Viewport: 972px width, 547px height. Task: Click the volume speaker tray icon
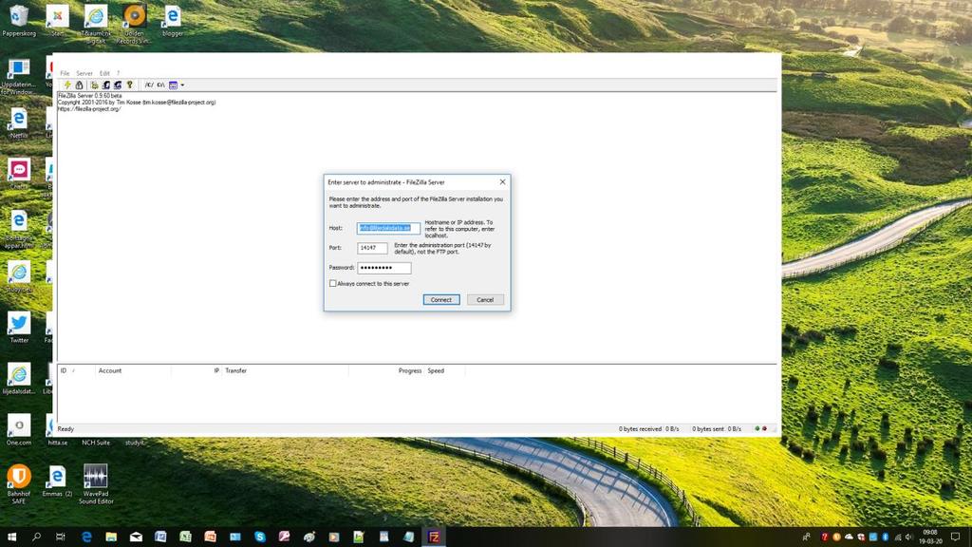tap(908, 538)
